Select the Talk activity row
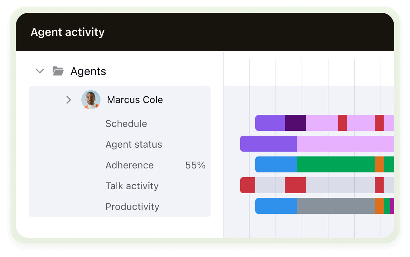Viewport: 410px width, 257px height. [x=132, y=186]
